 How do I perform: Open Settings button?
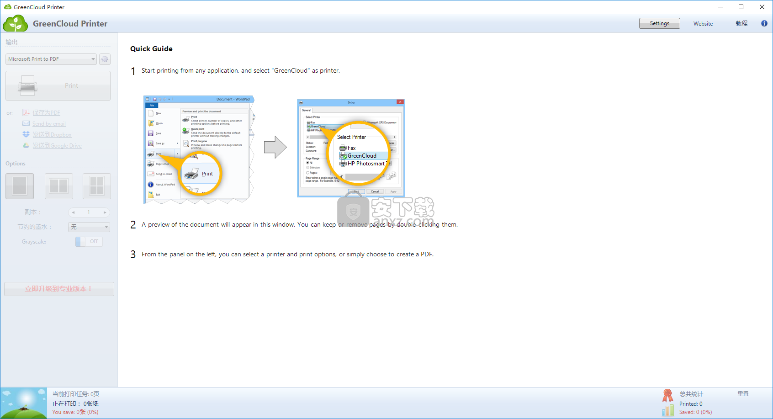tap(660, 23)
